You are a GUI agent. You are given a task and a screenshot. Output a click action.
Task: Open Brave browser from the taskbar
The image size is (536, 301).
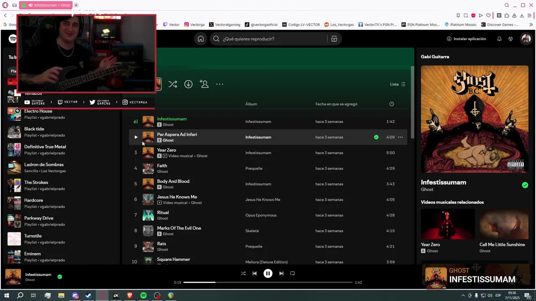(129, 296)
